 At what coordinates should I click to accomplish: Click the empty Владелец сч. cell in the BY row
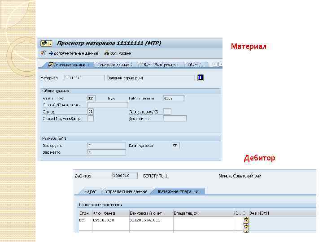coord(203,220)
